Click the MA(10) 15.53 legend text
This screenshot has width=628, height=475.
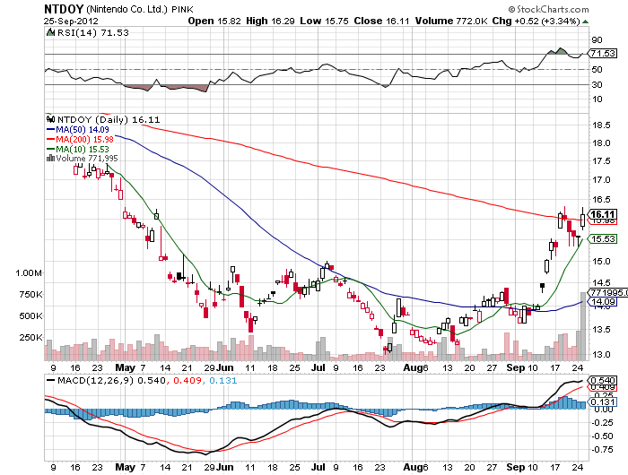tap(83, 149)
